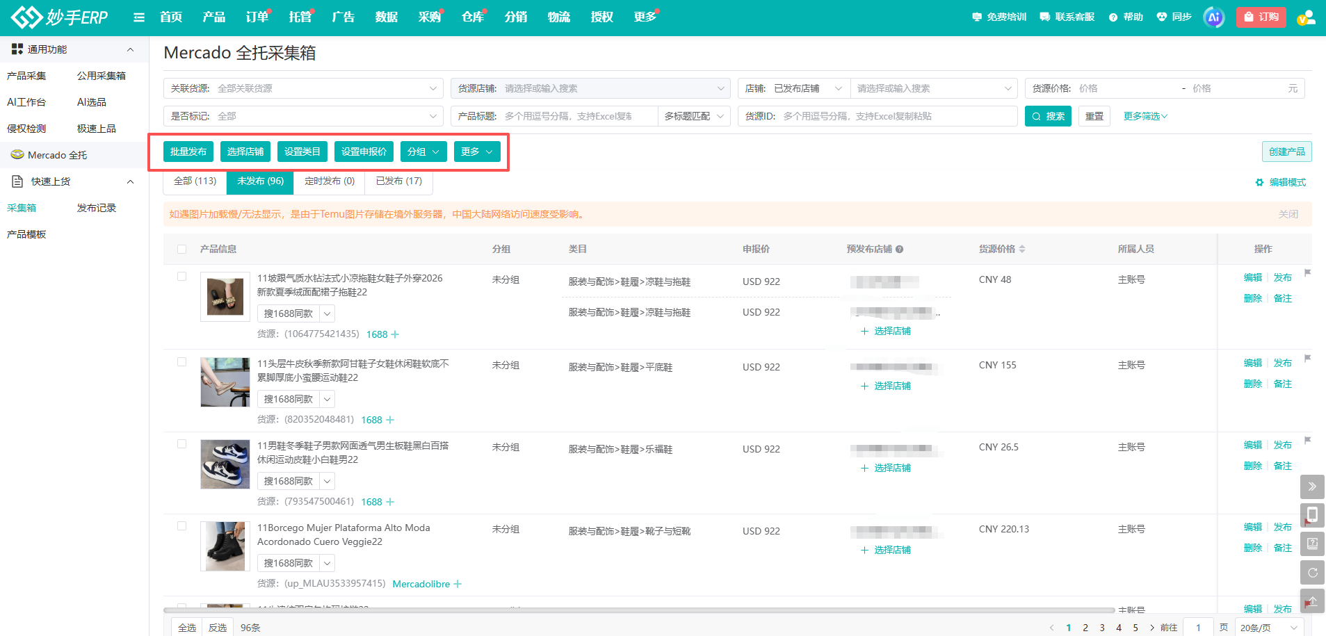Go to the previous page with the left arrow
This screenshot has height=636, width=1326.
point(1052,628)
